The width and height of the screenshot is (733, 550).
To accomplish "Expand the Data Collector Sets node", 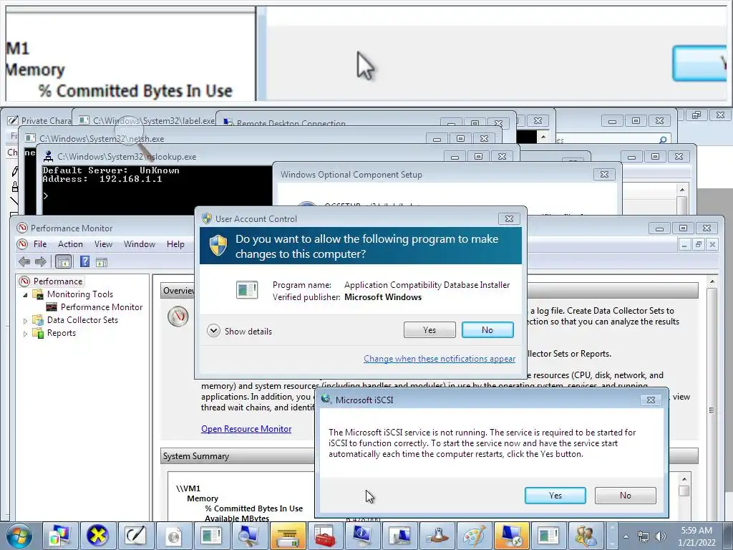I will pyautogui.click(x=25, y=320).
